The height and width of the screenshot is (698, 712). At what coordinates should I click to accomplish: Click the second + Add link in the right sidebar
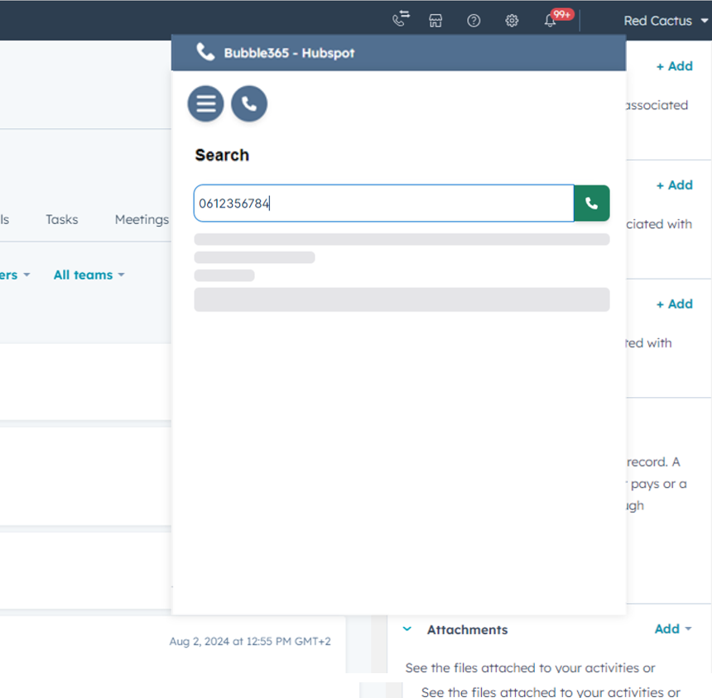[x=674, y=185]
